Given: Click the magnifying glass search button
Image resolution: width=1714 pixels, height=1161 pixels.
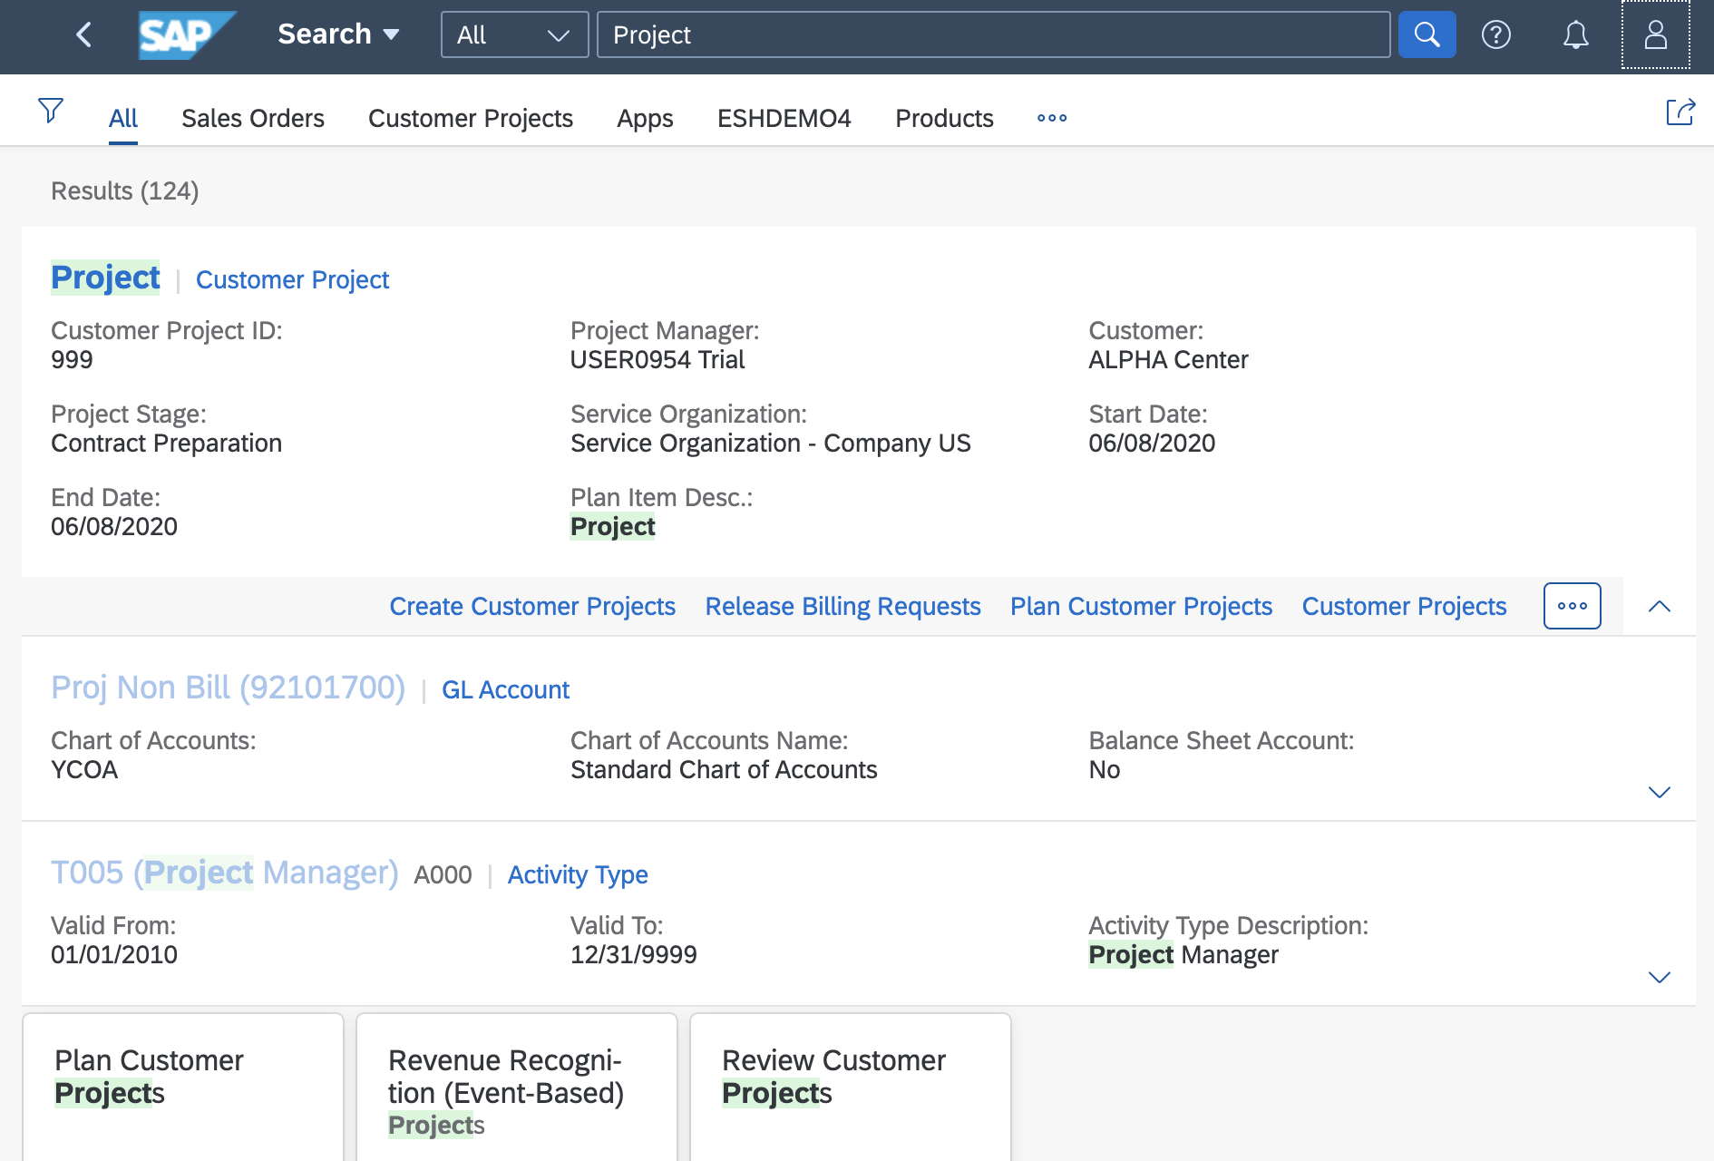Looking at the screenshot, I should (x=1427, y=35).
